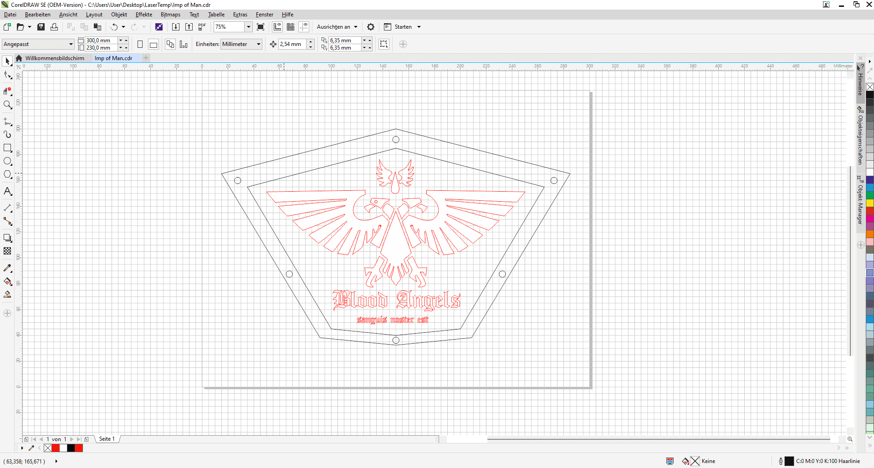This screenshot has width=874, height=468.
Task: Select the Shape edit tool
Action: pyautogui.click(x=7, y=75)
